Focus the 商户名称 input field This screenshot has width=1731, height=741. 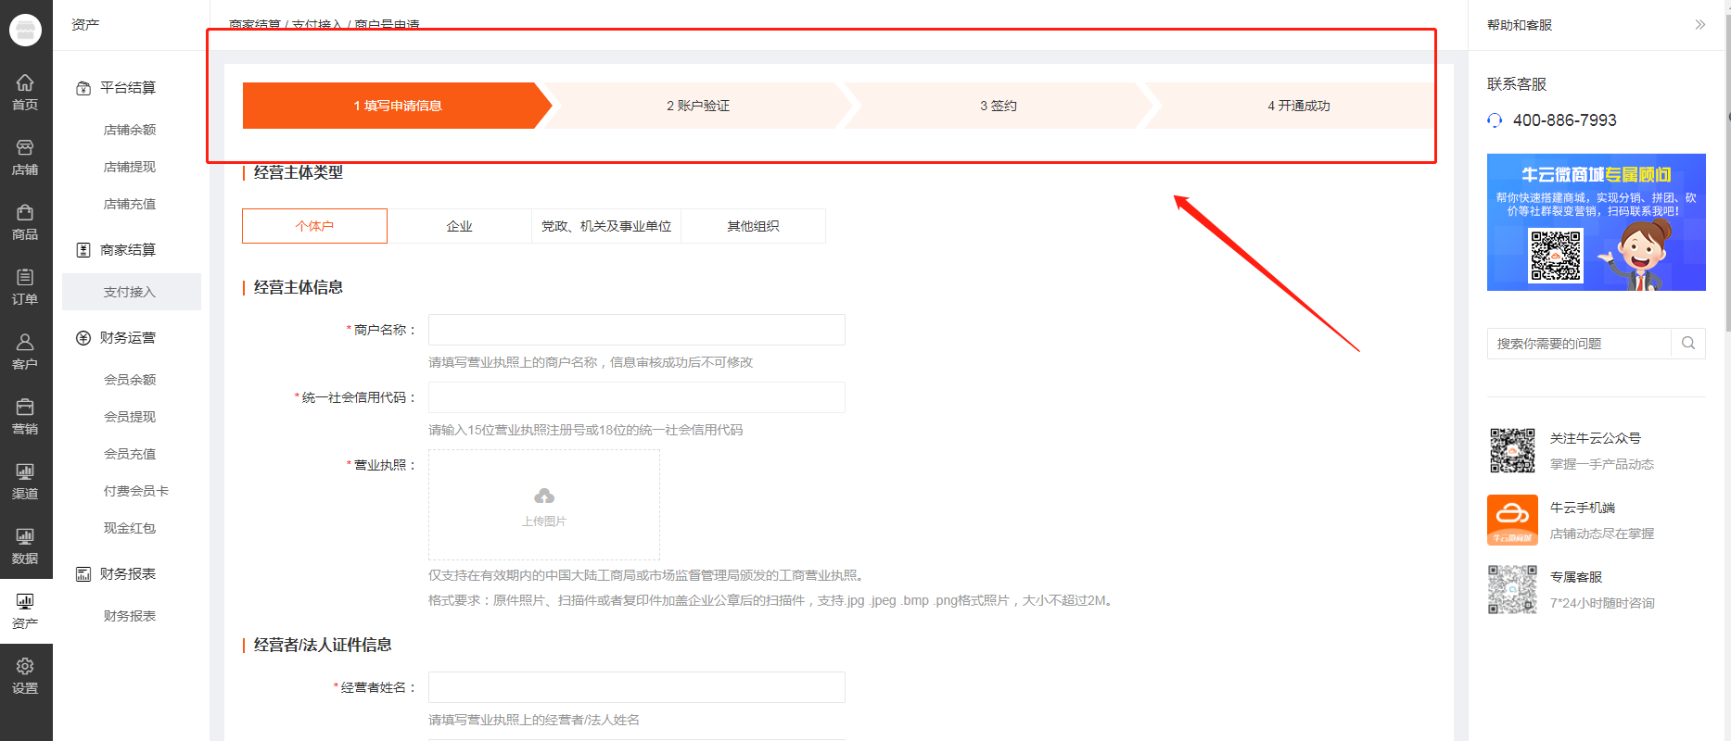click(637, 330)
